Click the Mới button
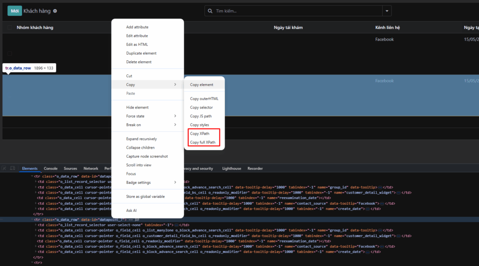479x266 pixels. pyautogui.click(x=15, y=11)
